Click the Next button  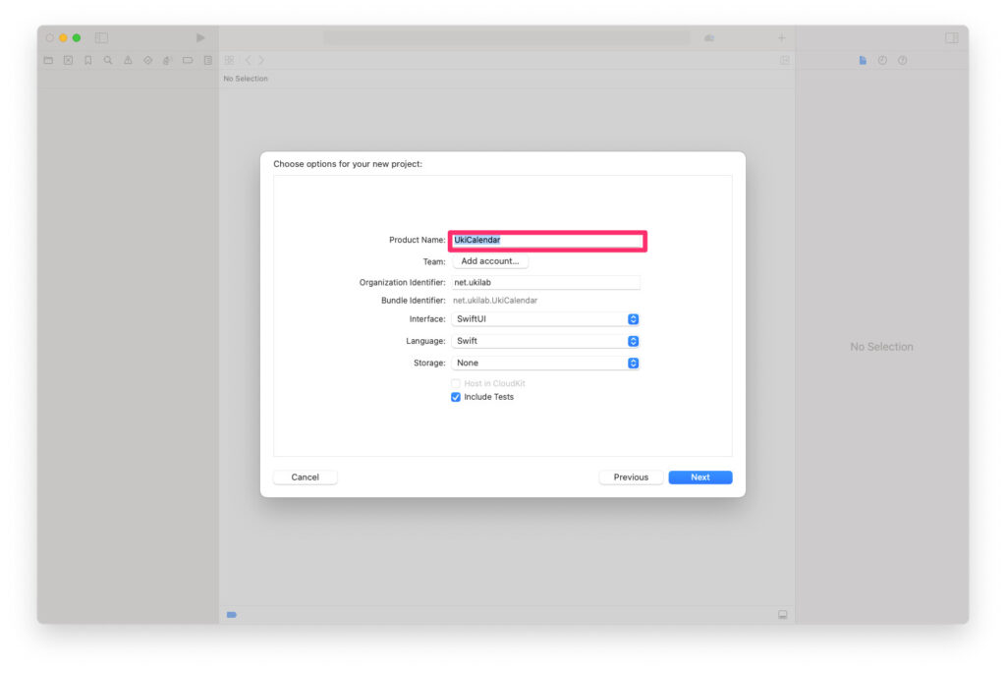(699, 477)
